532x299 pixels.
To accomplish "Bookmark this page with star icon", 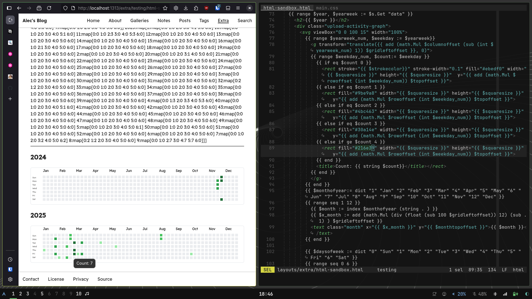I will pyautogui.click(x=165, y=8).
